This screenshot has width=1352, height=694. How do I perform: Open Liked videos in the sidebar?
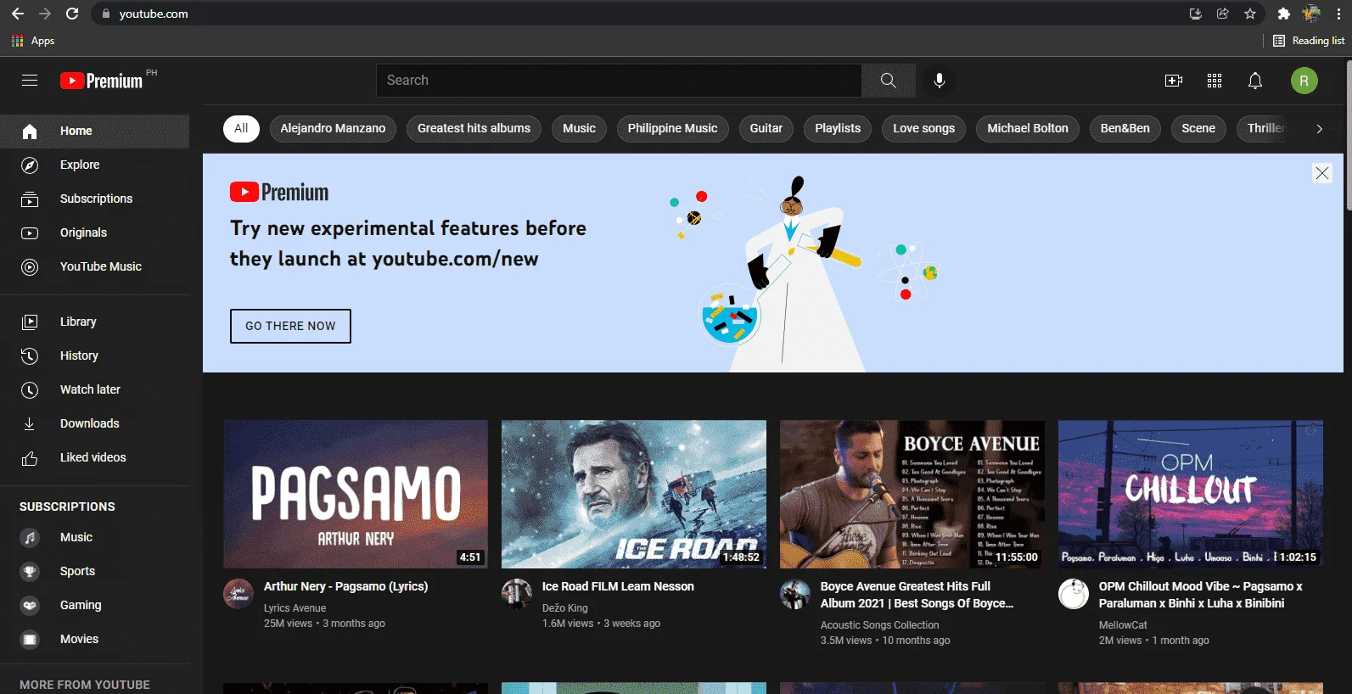(x=95, y=458)
